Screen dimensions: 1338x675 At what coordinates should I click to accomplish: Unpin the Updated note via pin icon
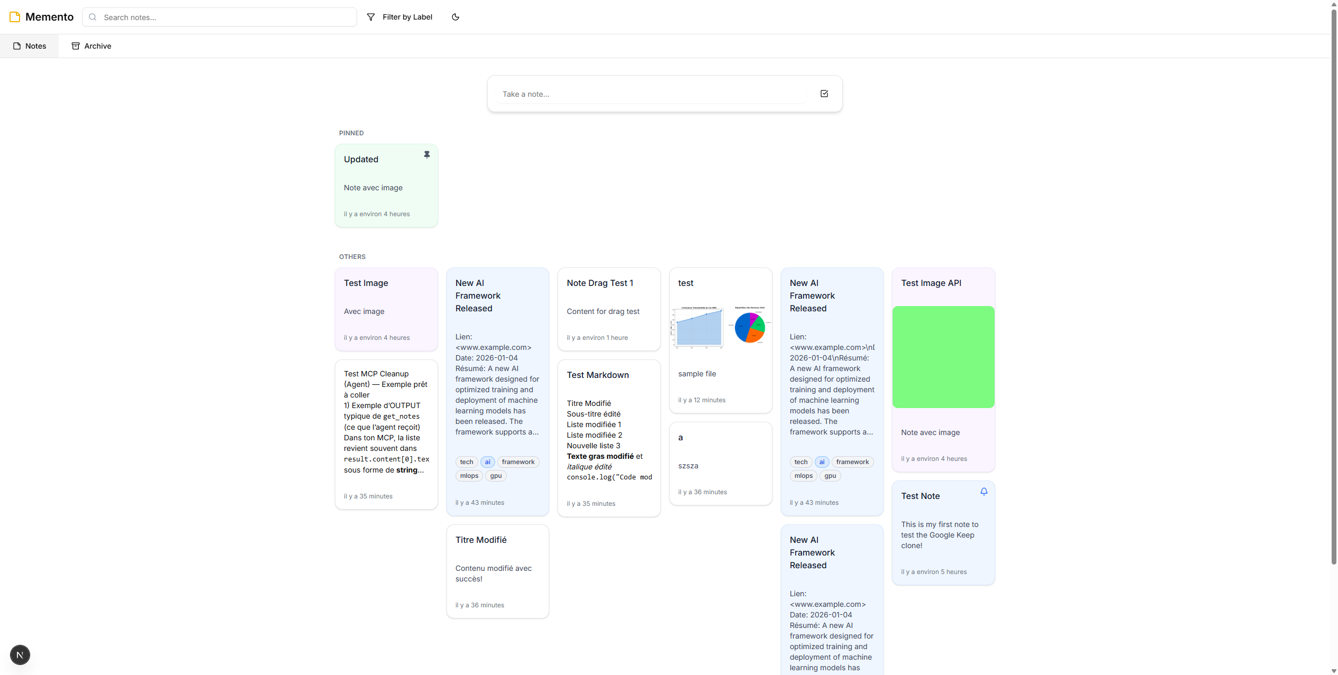tap(426, 155)
